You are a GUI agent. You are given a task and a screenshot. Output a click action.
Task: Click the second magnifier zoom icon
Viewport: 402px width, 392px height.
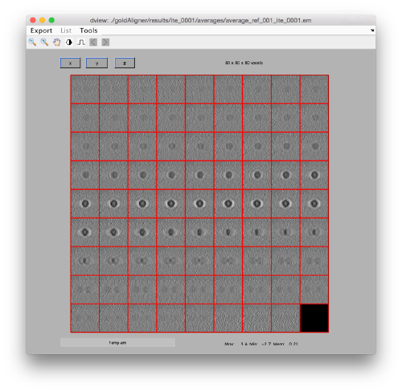[44, 42]
